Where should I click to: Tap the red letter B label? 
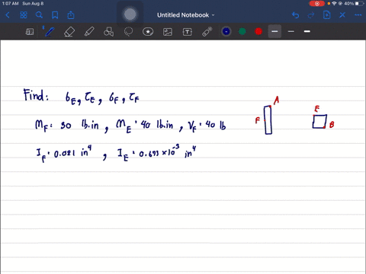[x=332, y=125]
